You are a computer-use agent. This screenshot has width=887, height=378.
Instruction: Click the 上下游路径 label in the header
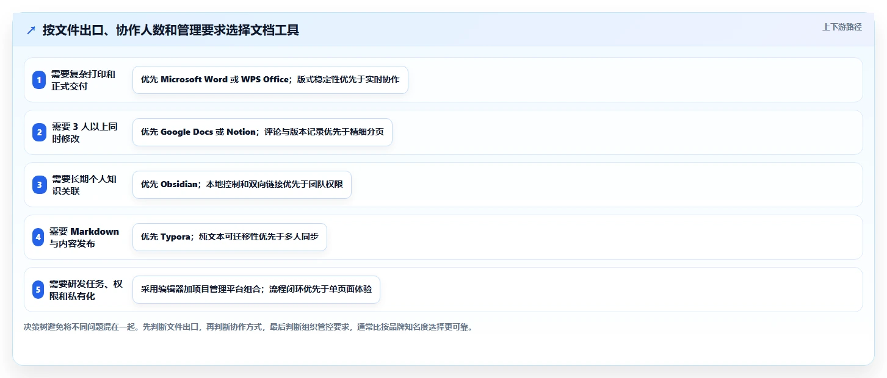842,27
